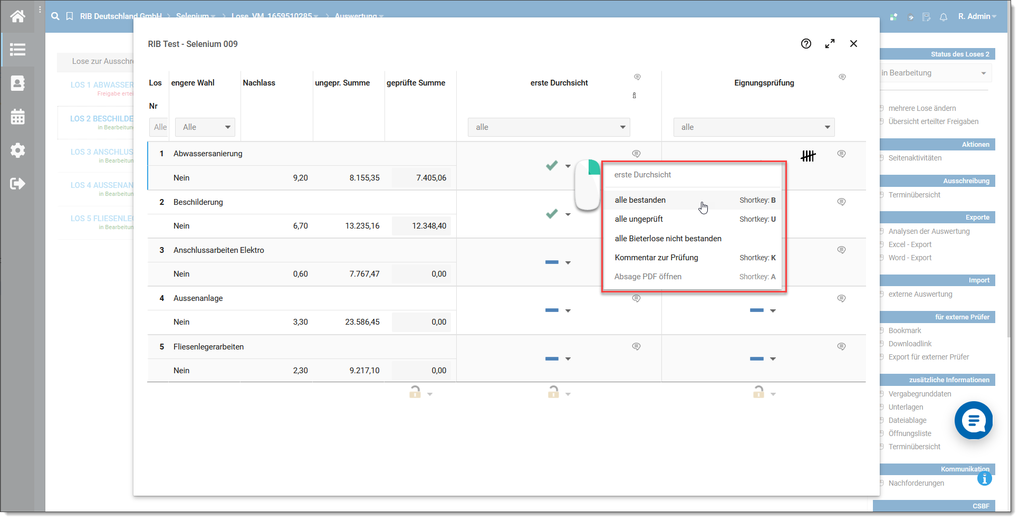1019x520 pixels.
Task: Click the blue info icon near Kommunikation
Action: pyautogui.click(x=984, y=479)
